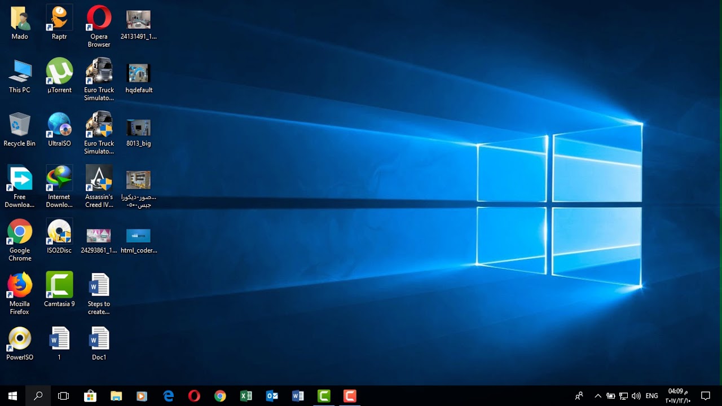
Task: Open the Recycle Bin
Action: [x=20, y=125]
